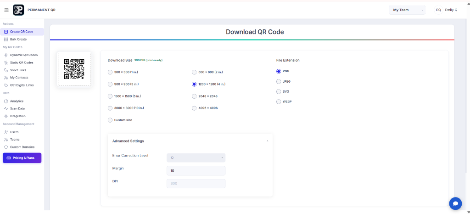Go to Static QR Codes

[22, 62]
